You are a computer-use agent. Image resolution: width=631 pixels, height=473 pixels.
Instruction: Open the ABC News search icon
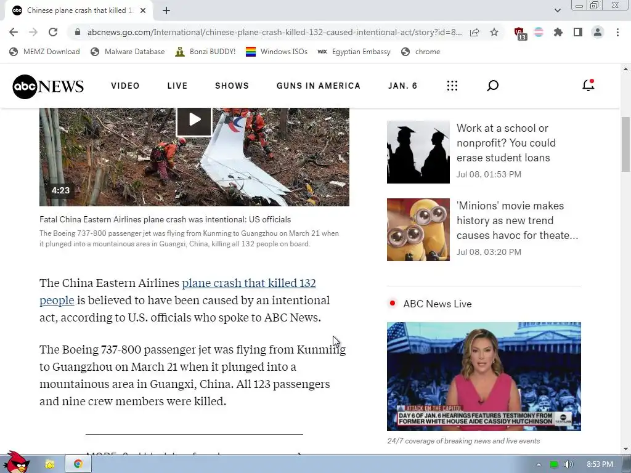492,86
